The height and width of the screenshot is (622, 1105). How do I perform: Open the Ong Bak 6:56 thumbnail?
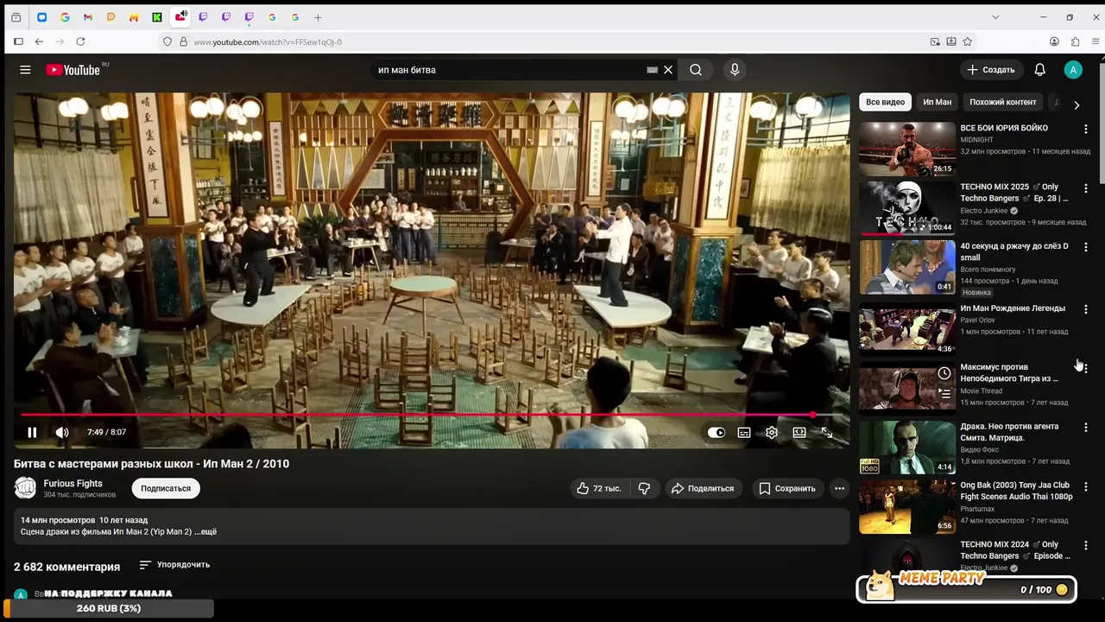coord(907,507)
